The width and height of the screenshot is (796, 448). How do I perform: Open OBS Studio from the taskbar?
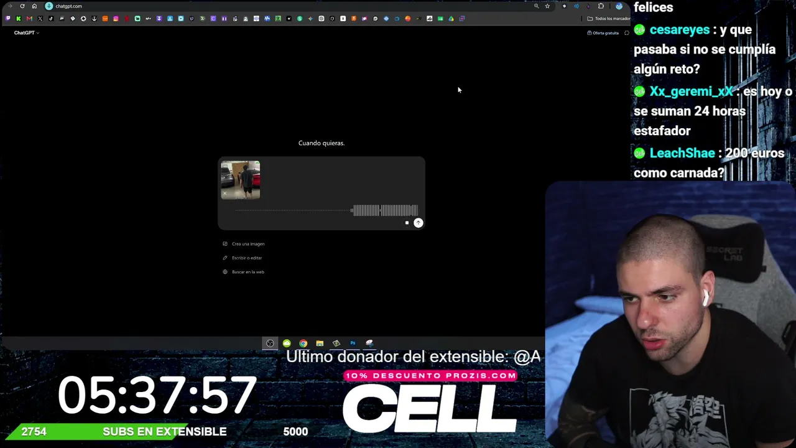[x=270, y=343]
